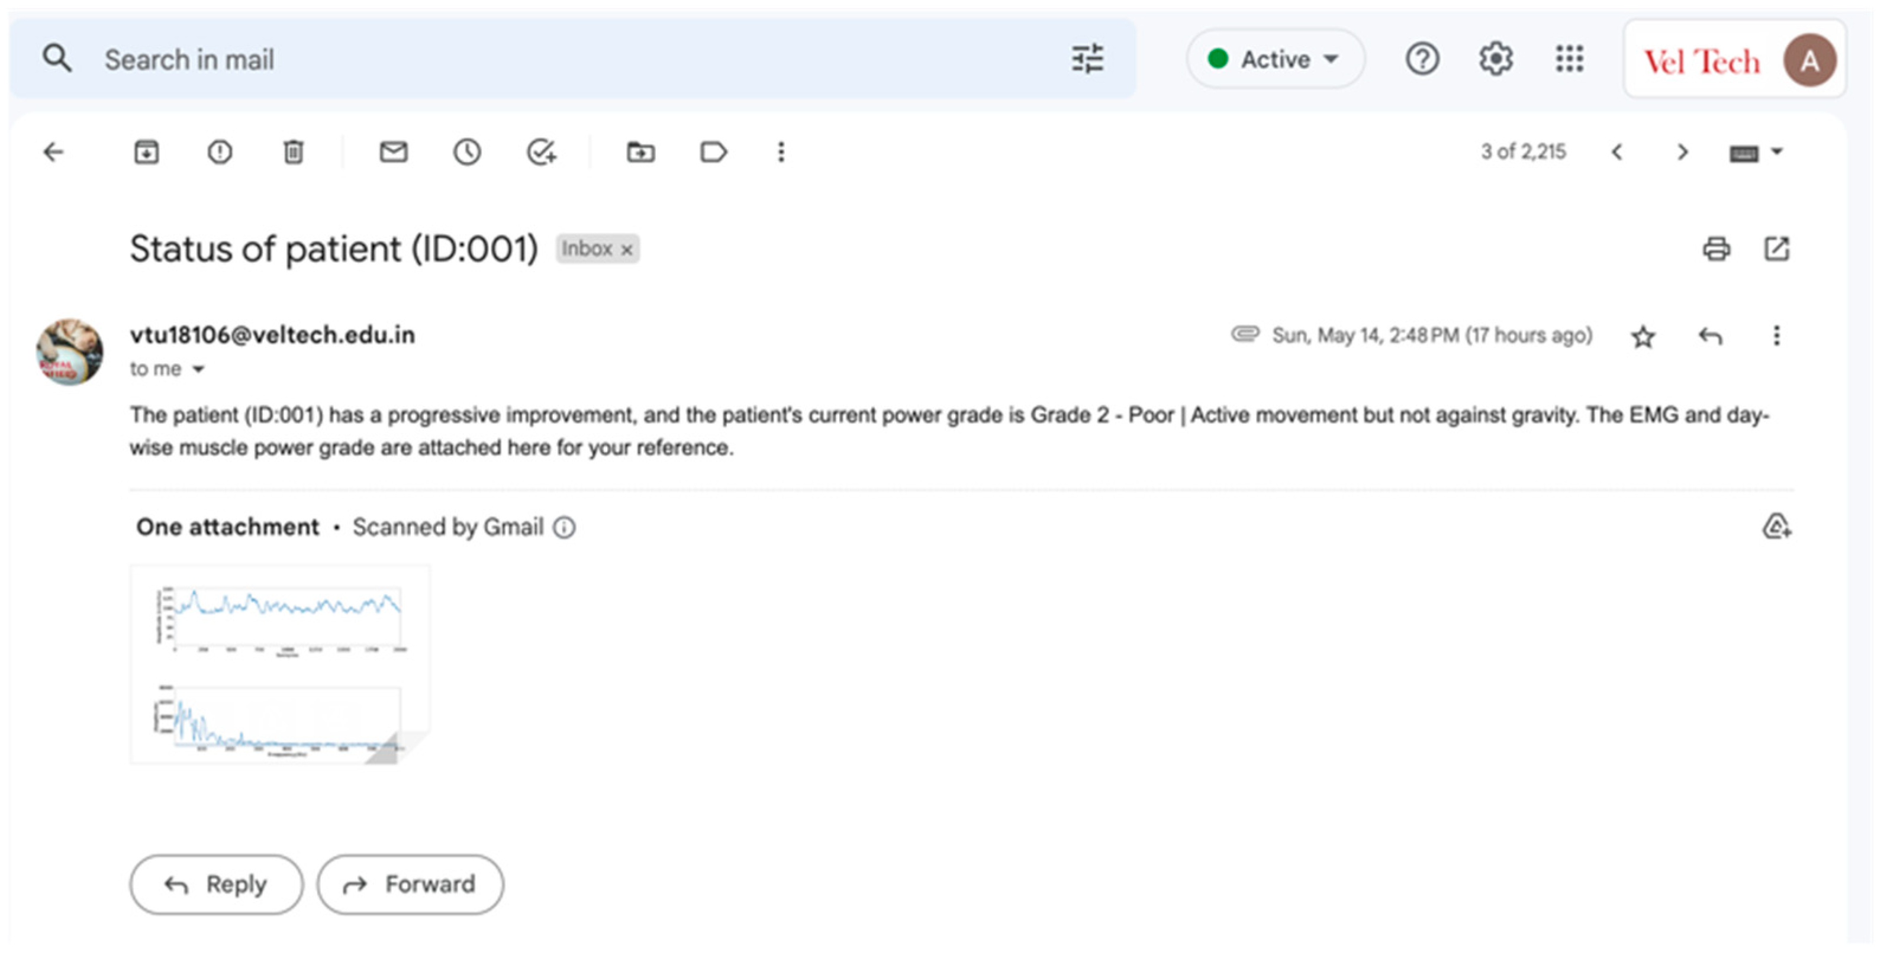
Task: Click the Forward button
Action: [x=410, y=884]
